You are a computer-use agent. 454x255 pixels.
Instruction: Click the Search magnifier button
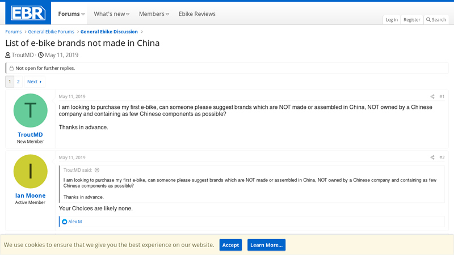click(436, 20)
